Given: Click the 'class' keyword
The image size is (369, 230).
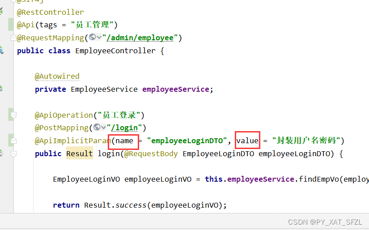Looking at the screenshot, I should pyautogui.click(x=59, y=51).
